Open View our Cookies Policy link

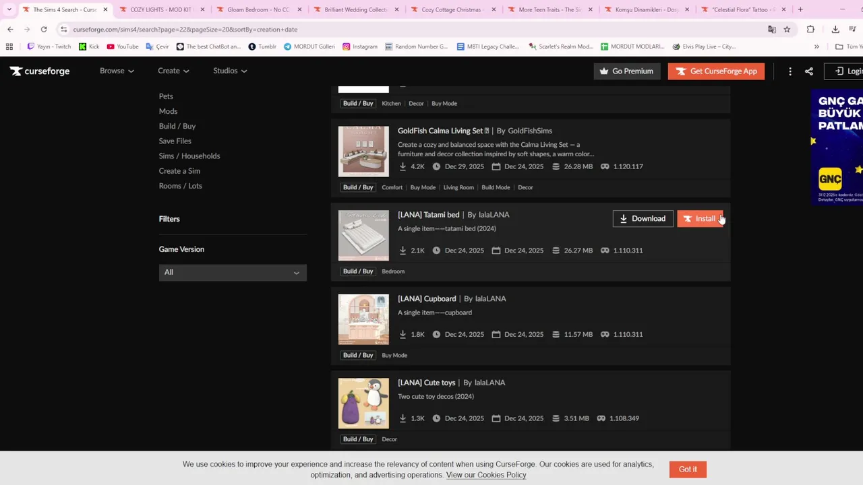[x=486, y=475]
